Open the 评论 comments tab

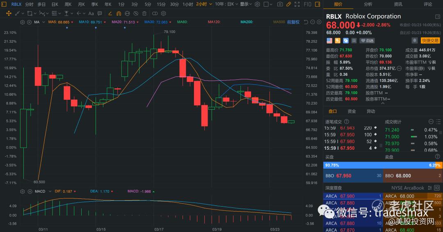(428, 4)
